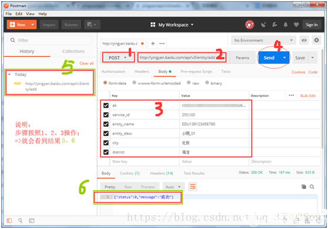Toggle sidebar icon in bottom bar
The image size is (328, 229).
pos(9,221)
